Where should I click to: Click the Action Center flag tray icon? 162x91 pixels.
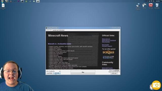[151, 1]
